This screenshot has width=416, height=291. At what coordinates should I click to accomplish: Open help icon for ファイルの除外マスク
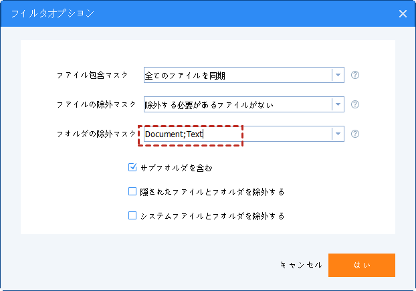point(355,104)
